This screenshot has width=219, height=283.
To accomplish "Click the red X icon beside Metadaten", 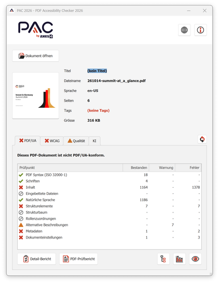I will (x=21, y=231).
